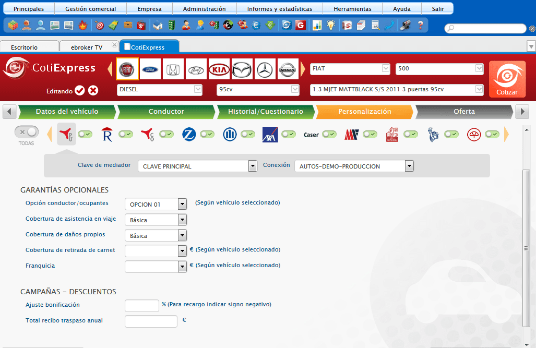Select the Generali insurer logo

point(392,134)
